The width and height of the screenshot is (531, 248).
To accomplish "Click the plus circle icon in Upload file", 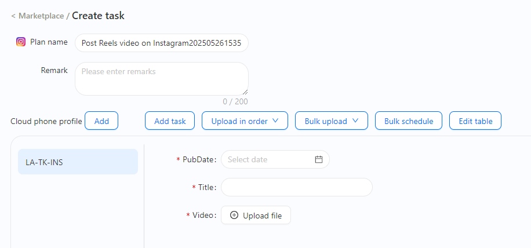I will point(234,215).
